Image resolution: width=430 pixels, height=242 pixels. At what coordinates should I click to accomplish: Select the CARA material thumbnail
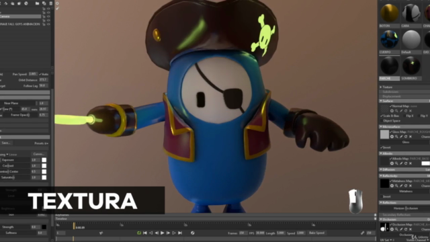[411, 13]
